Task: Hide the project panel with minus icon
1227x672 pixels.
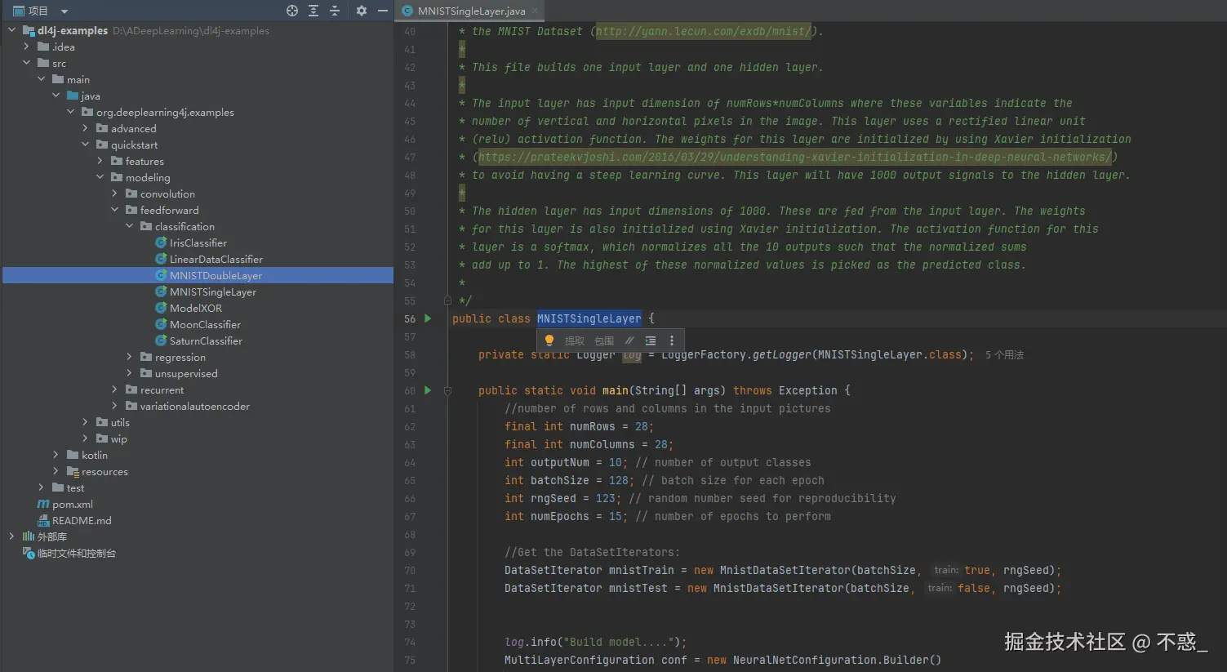Action: 382,11
